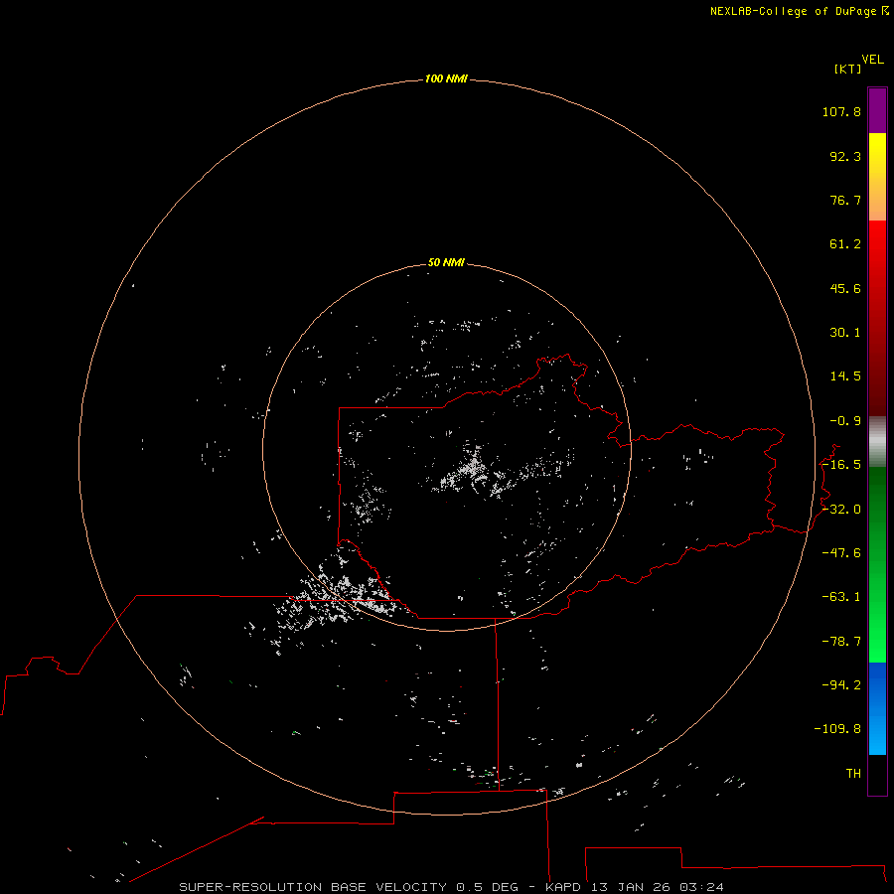Click the TH legend label
Viewport: 894px width, 894px height.
[853, 773]
